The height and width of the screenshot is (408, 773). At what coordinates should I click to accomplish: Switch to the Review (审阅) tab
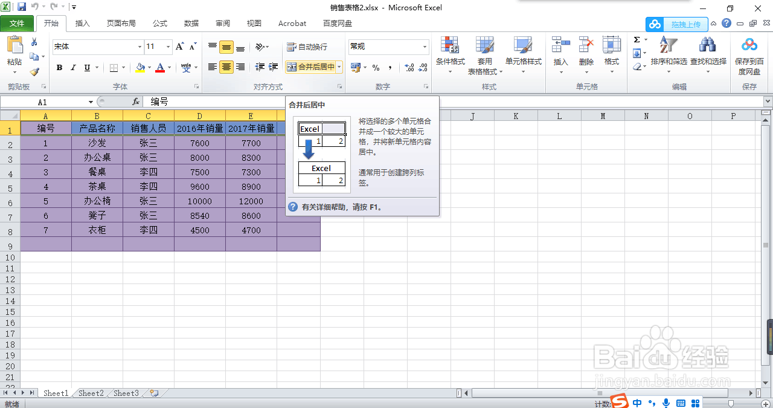223,24
